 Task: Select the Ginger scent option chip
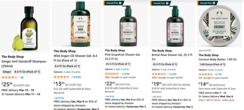coord(7,72)
